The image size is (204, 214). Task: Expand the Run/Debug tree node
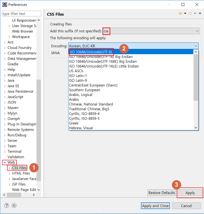coord(5,135)
